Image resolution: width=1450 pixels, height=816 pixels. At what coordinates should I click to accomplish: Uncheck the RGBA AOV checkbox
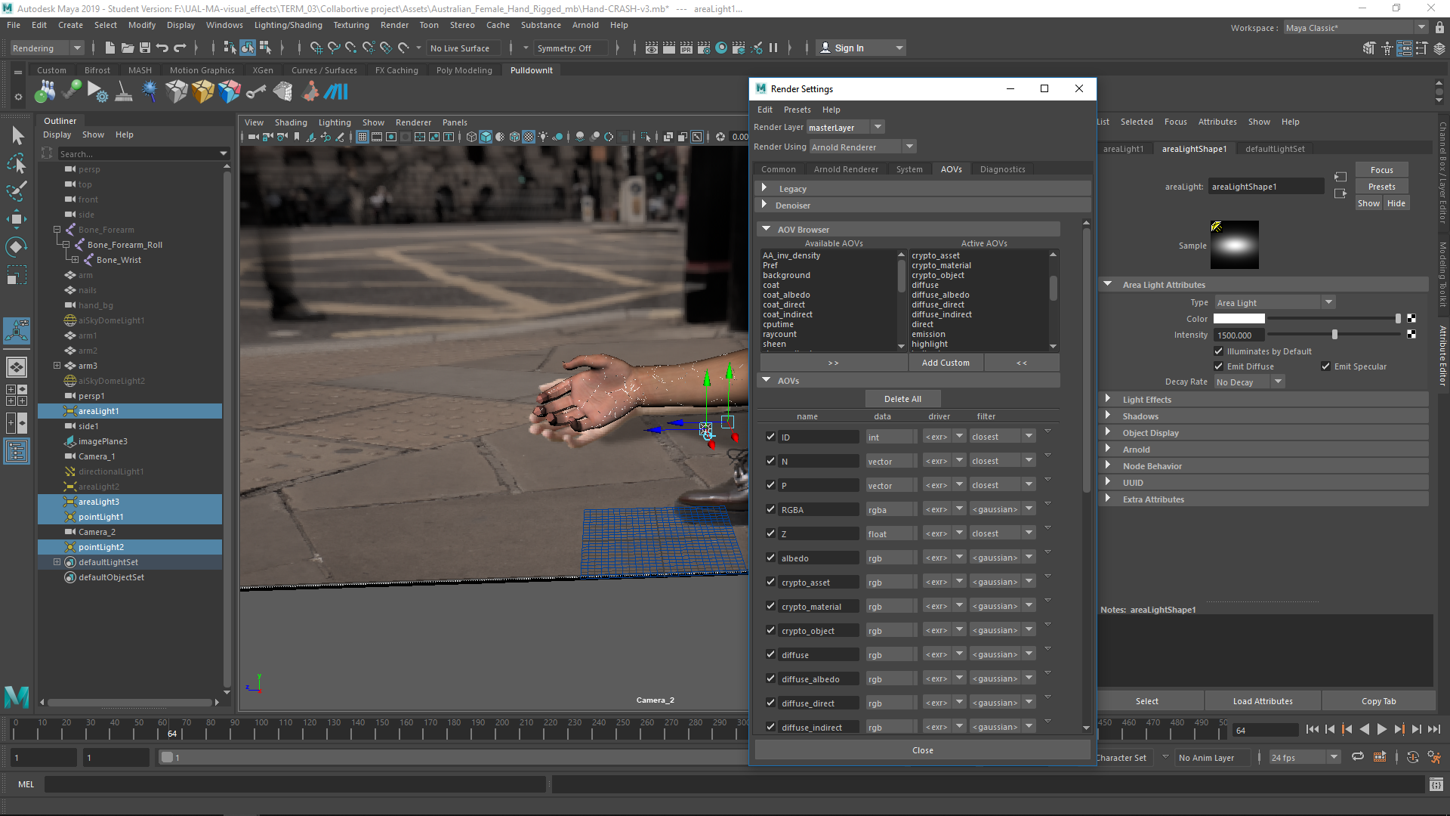click(x=770, y=509)
